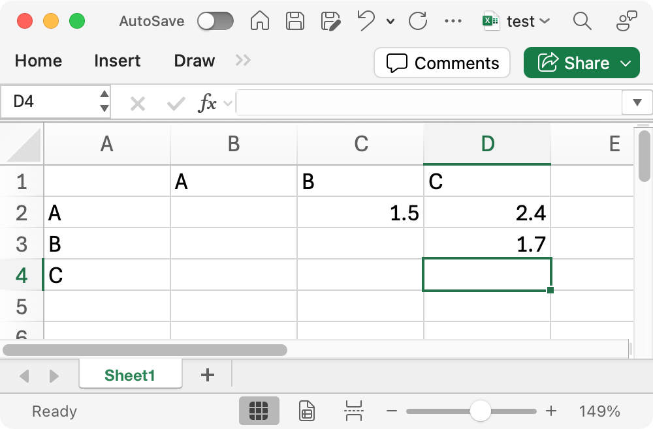This screenshot has width=653, height=429.
Task: Select the Sheet1 tab
Action: 130,375
